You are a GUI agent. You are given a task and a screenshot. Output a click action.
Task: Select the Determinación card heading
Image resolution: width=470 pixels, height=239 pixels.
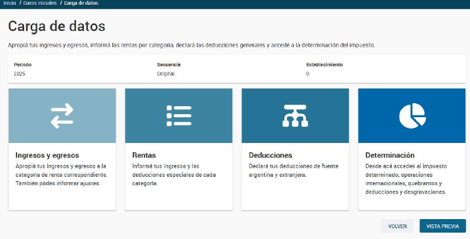tap(390, 155)
